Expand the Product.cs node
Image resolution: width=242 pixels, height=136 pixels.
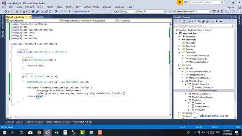pyautogui.click(x=189, y=110)
